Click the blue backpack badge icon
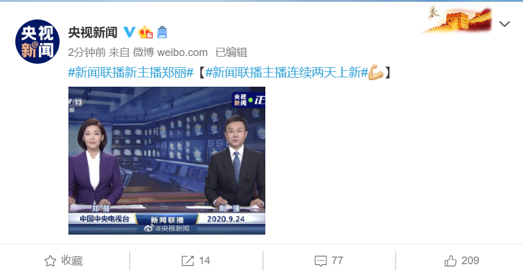Screen dimensions: 523x276 pos(162,32)
